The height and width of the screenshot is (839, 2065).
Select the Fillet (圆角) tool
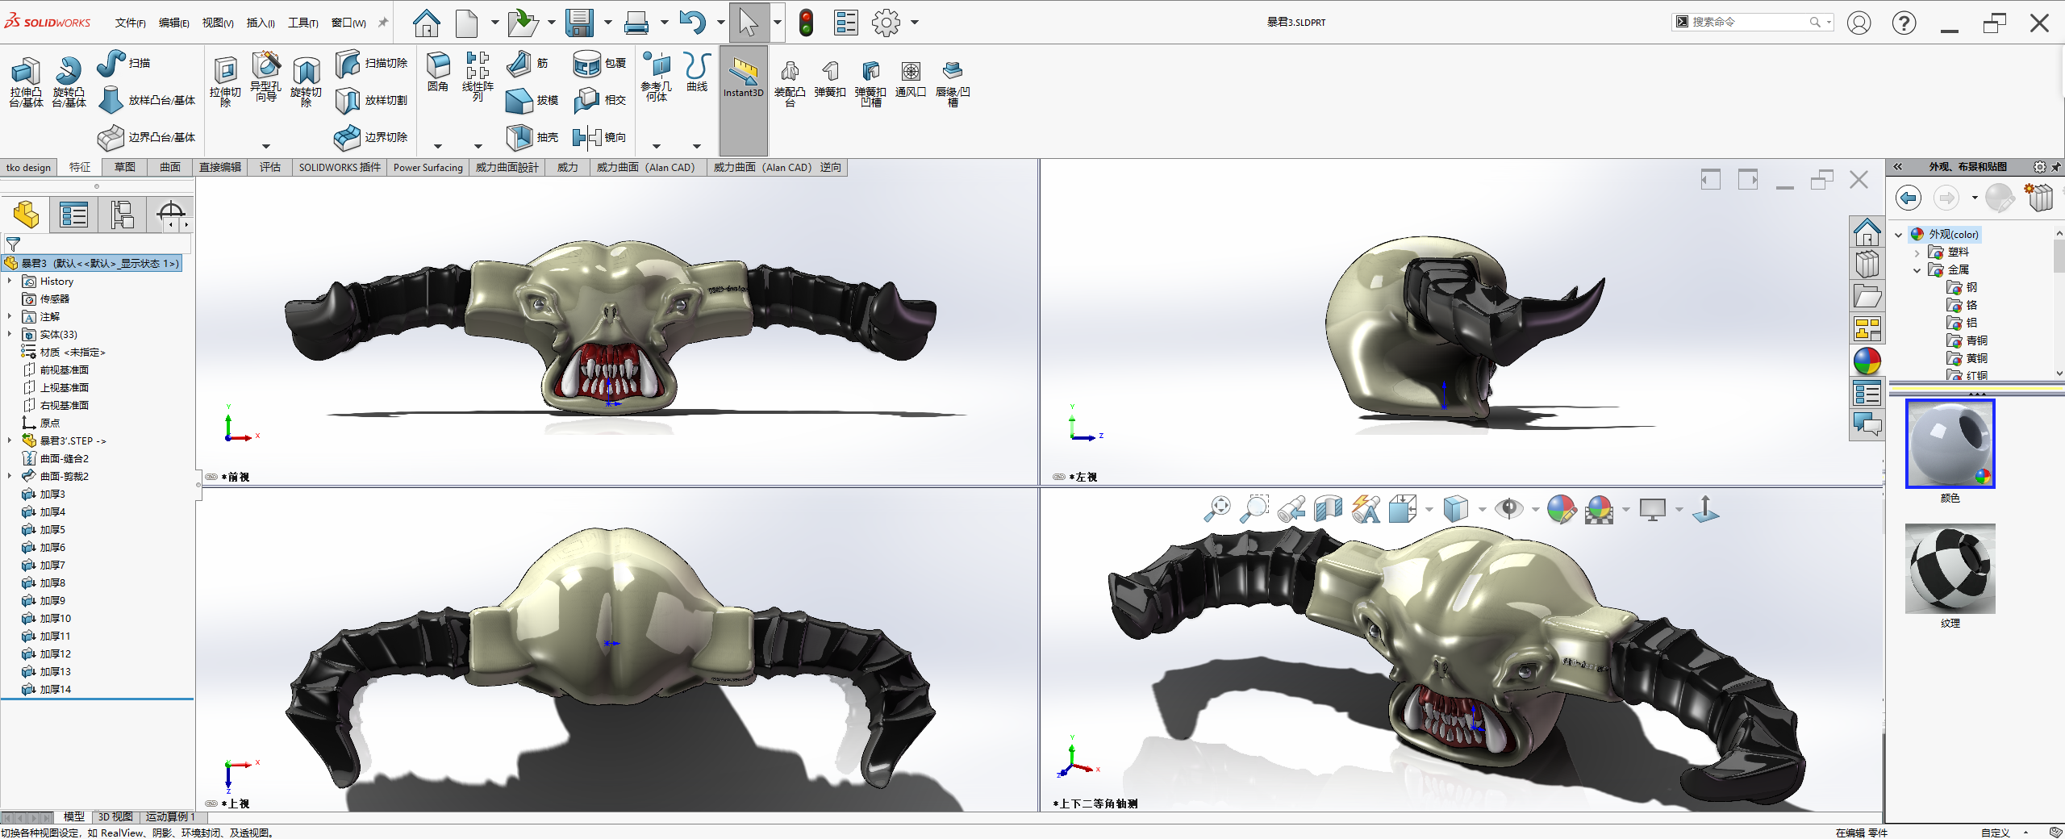(438, 71)
